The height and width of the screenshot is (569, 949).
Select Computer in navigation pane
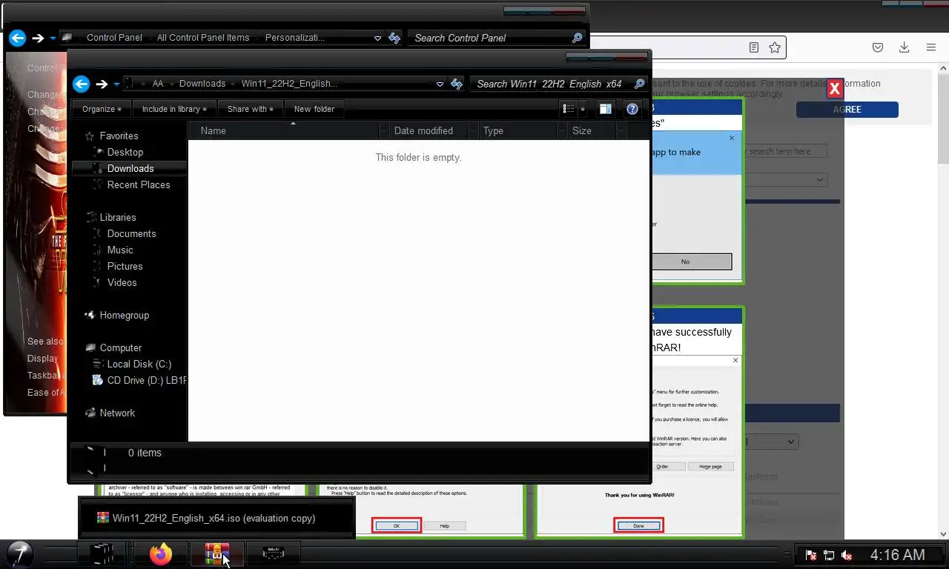coord(120,347)
